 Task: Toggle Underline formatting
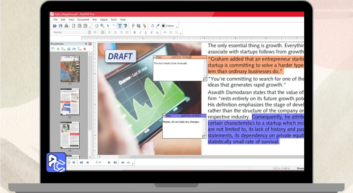click(x=146, y=32)
